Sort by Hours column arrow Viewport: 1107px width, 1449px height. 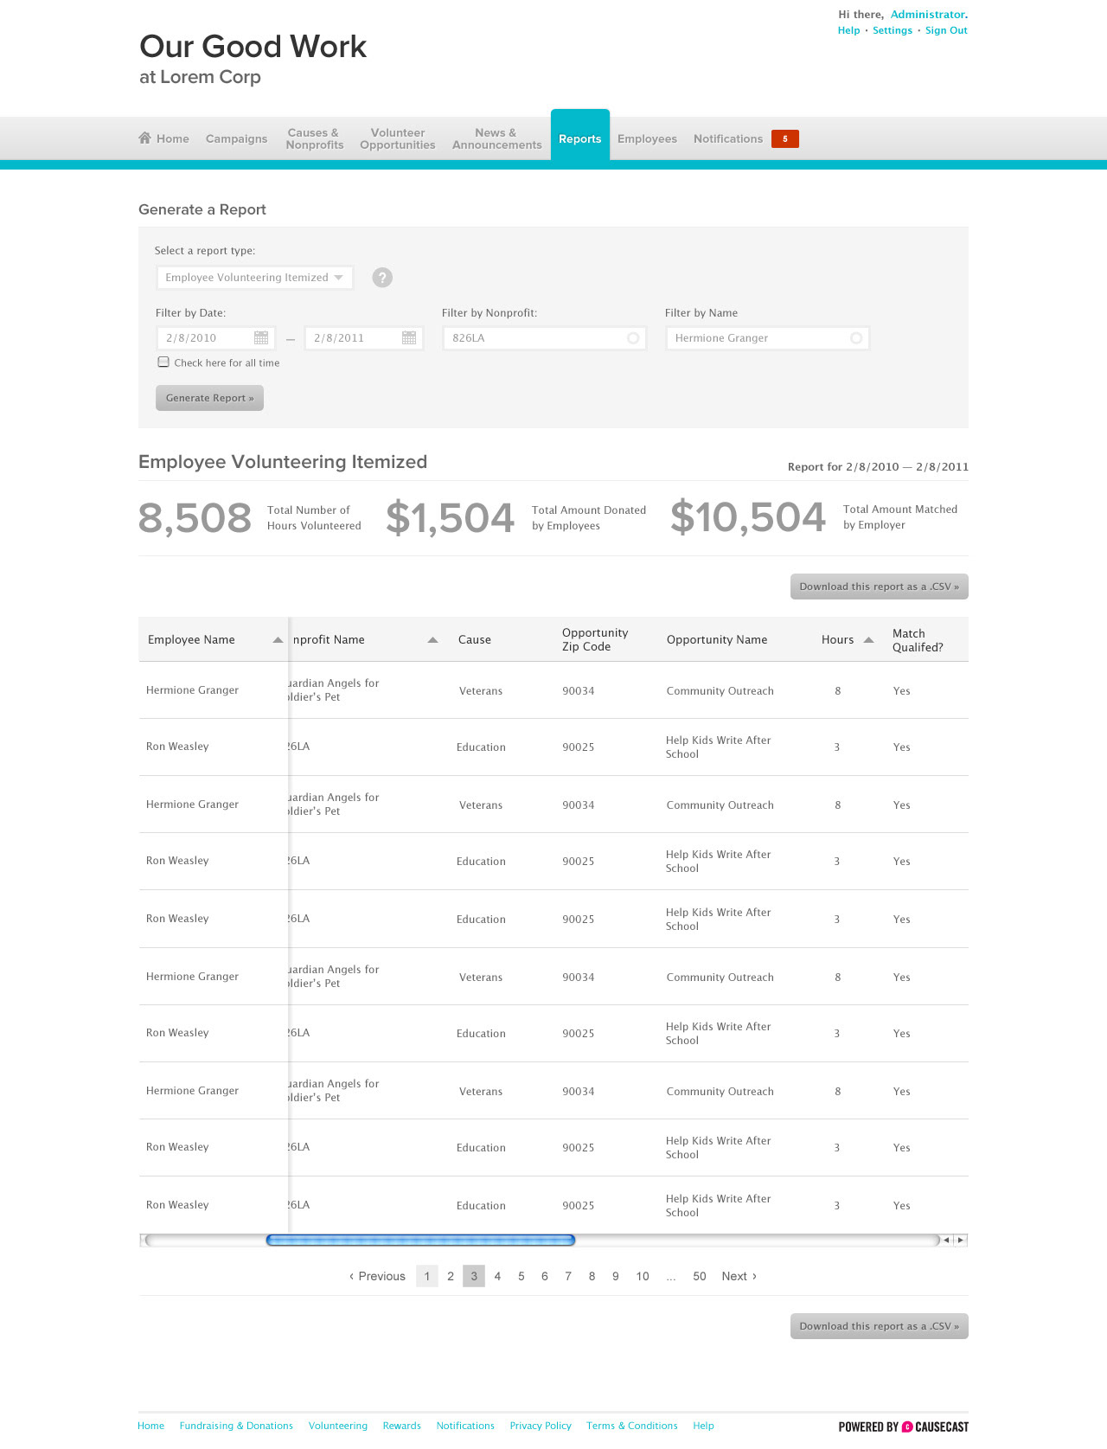coord(869,640)
